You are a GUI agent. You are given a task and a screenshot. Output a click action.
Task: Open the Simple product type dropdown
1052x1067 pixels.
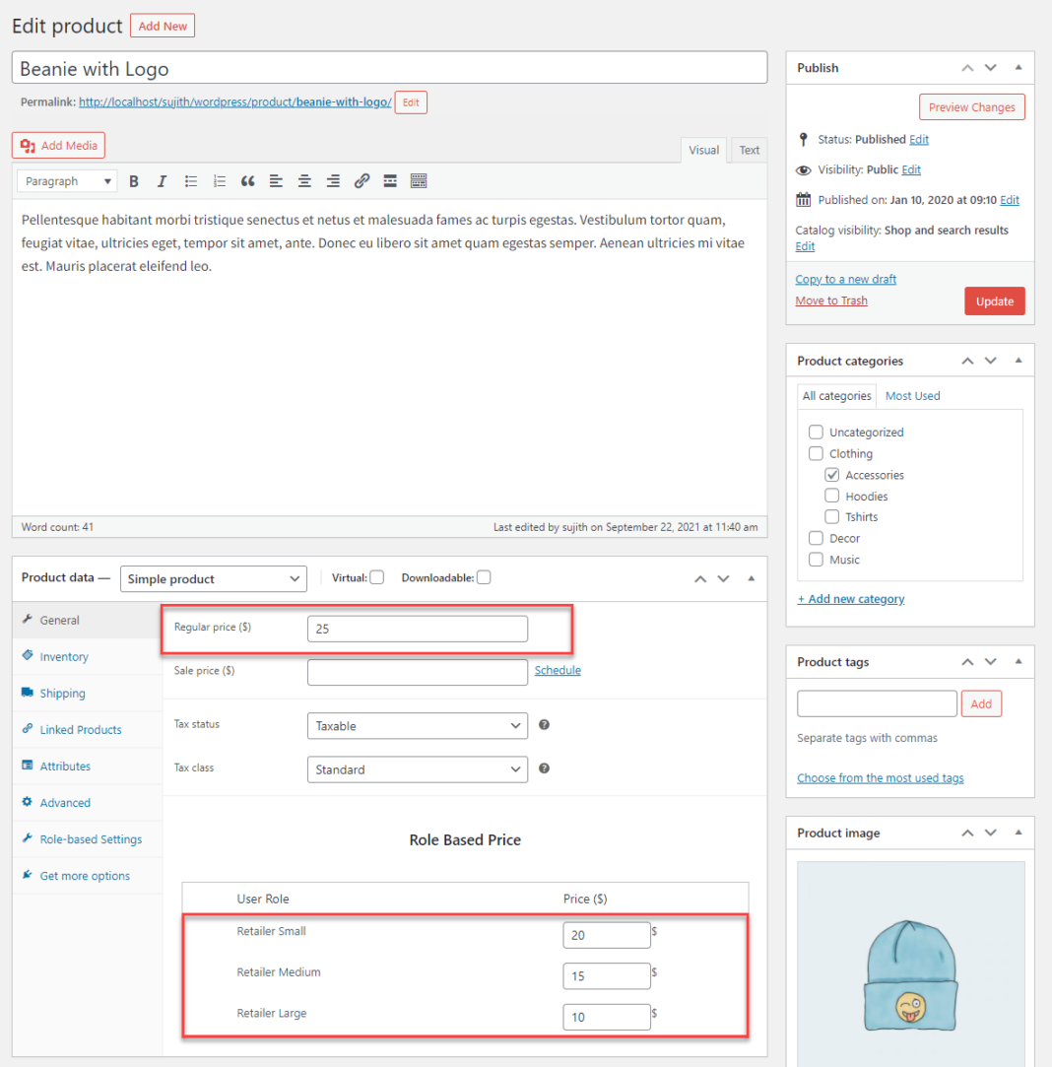pyautogui.click(x=214, y=579)
